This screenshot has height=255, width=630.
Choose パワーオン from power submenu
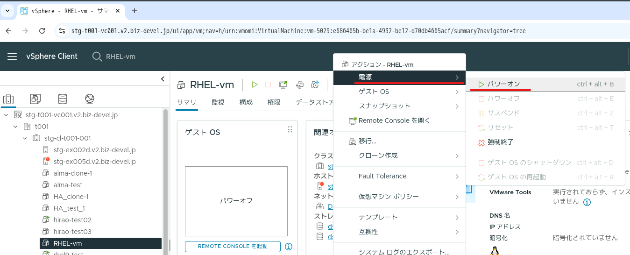point(545,85)
